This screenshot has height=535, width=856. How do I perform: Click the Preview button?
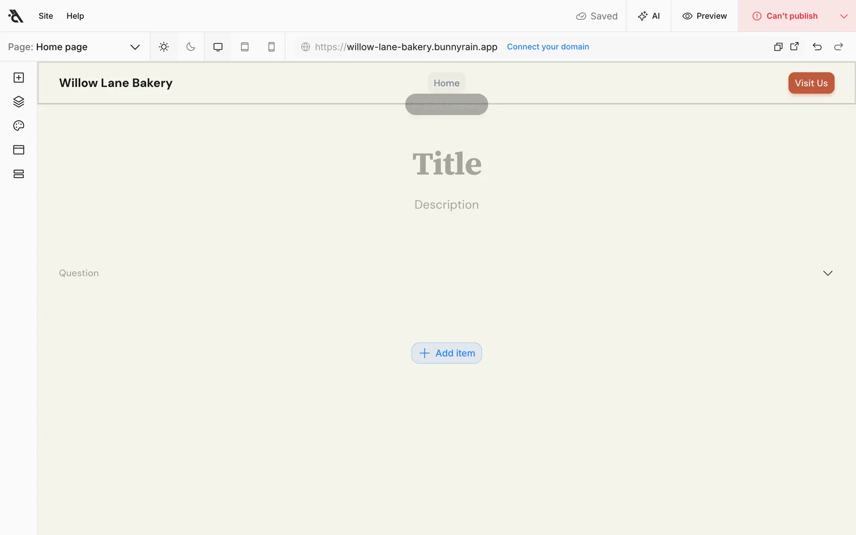click(705, 16)
